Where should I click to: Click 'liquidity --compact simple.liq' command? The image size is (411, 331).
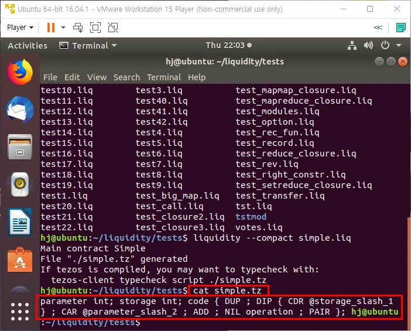pos(272,238)
